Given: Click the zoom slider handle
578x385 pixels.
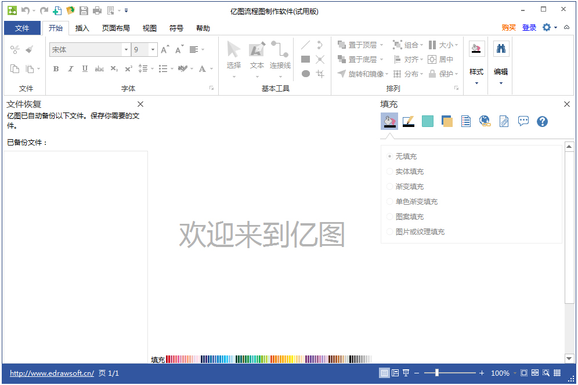Looking at the screenshot, I should pyautogui.click(x=437, y=373).
